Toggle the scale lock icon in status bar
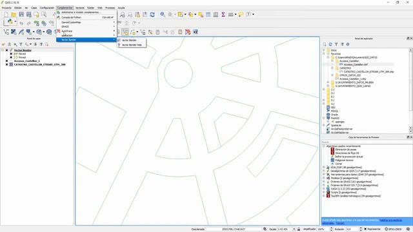Image resolution: width=413 pixels, height=232 pixels. click(x=299, y=229)
